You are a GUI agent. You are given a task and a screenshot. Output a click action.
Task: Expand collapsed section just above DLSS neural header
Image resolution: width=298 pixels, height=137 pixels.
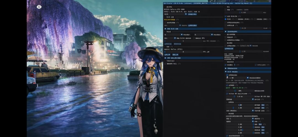coord(248,68)
